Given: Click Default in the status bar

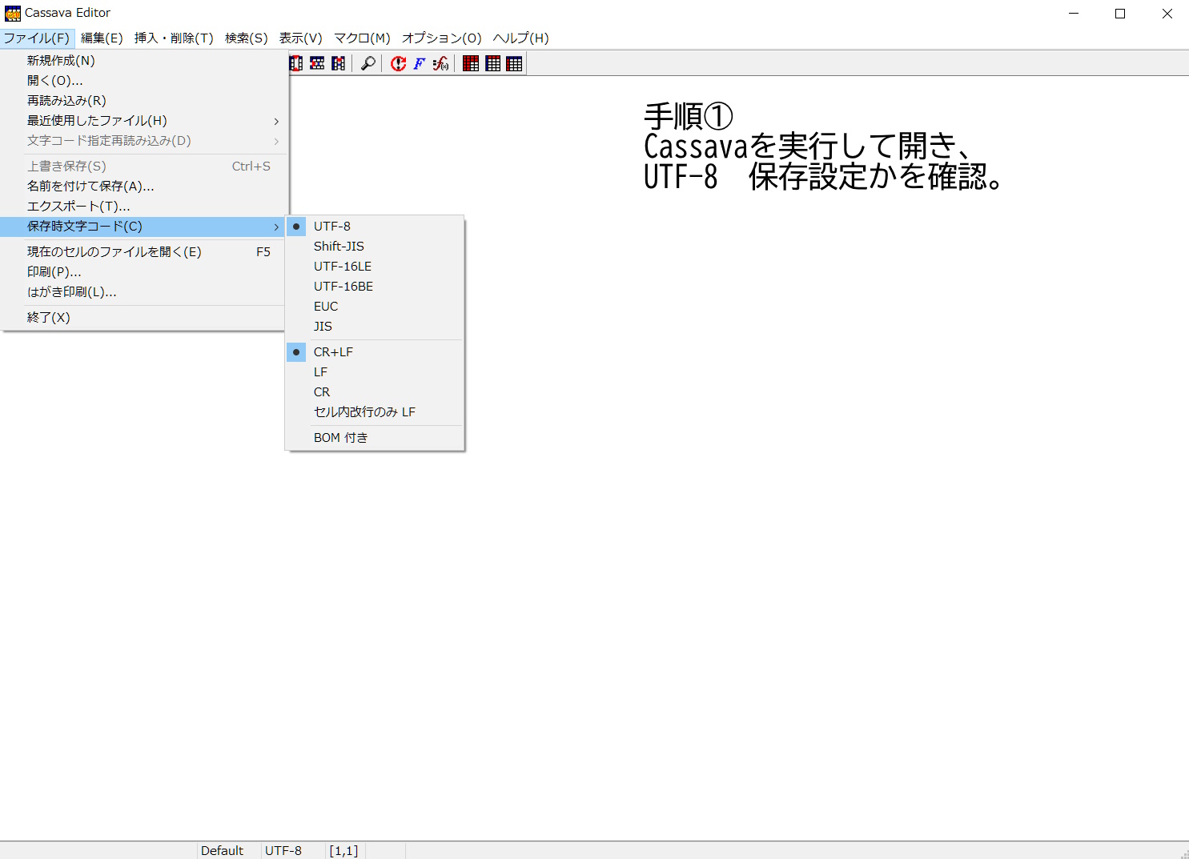Looking at the screenshot, I should coord(222,851).
